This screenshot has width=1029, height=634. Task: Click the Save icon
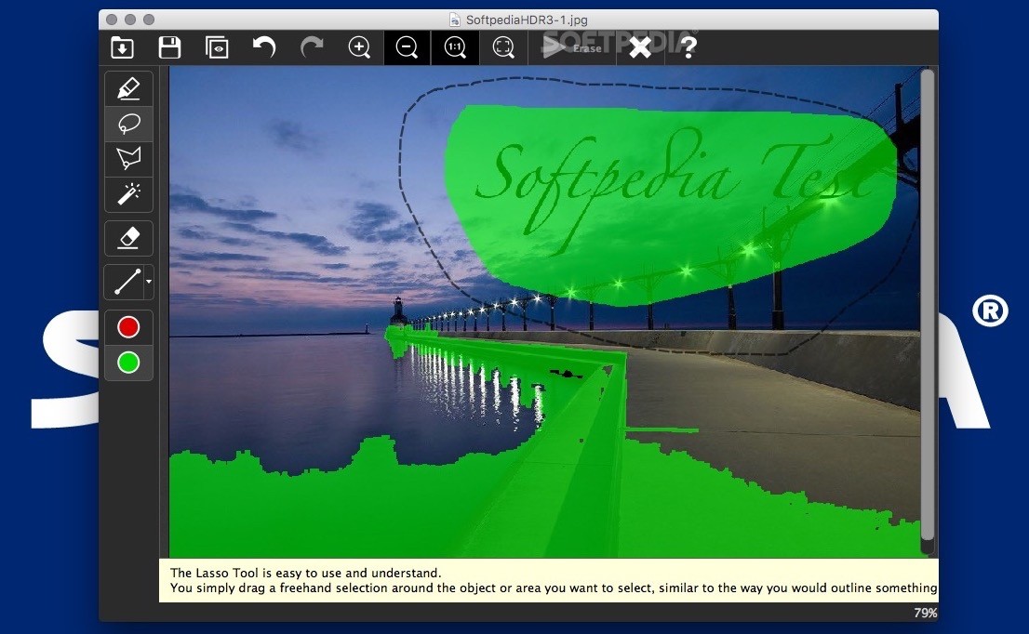pyautogui.click(x=169, y=46)
